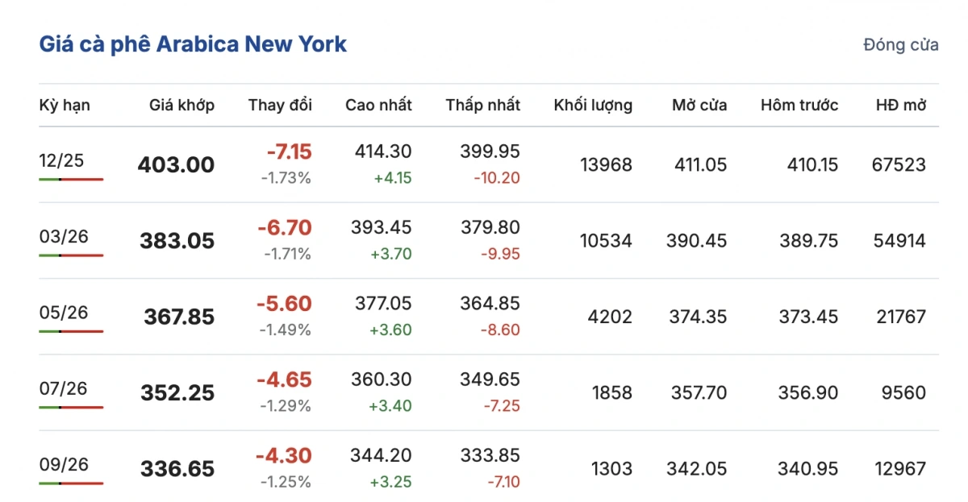Click the 'Hôm trước' column header
This screenshot has width=968, height=502.
click(x=799, y=105)
